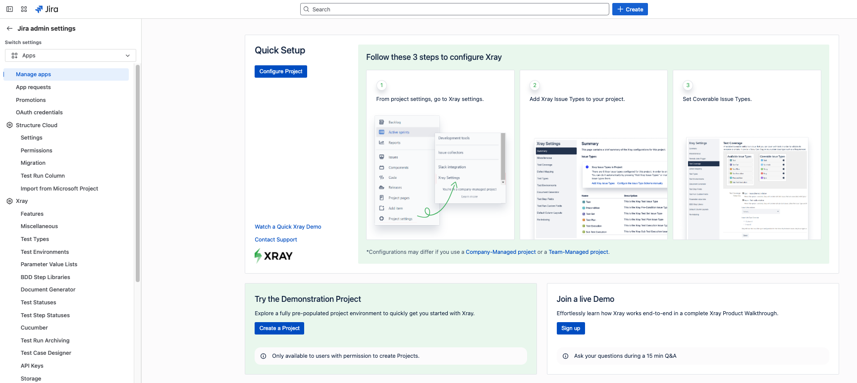The height and width of the screenshot is (383, 857).
Task: Click the XRAY logo under Contact Support
Action: coord(273,256)
